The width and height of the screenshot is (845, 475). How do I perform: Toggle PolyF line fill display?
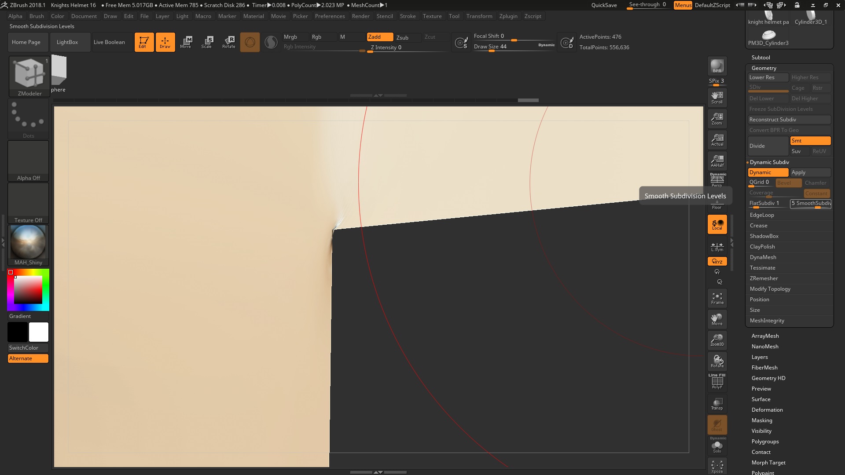point(717,381)
